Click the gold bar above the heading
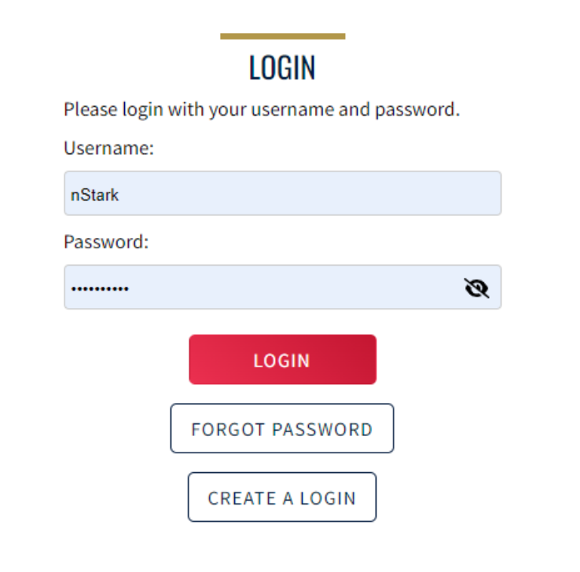The height and width of the screenshot is (572, 580). tap(282, 36)
